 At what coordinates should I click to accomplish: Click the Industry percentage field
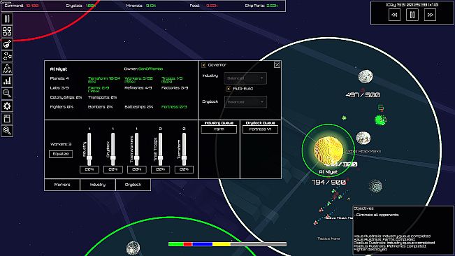point(89,169)
